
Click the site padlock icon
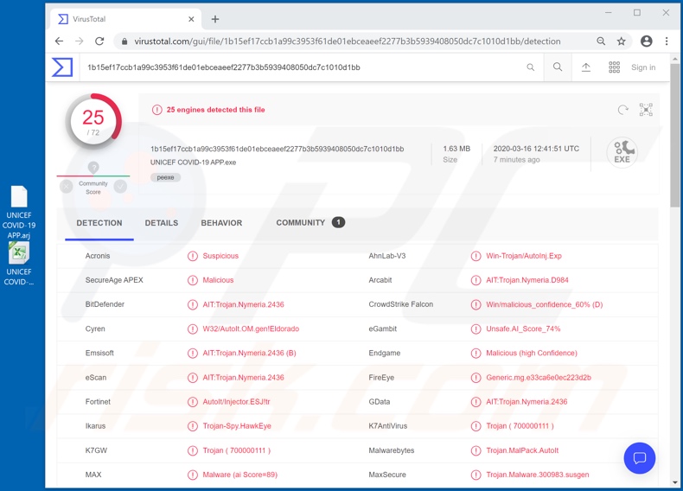pos(124,41)
